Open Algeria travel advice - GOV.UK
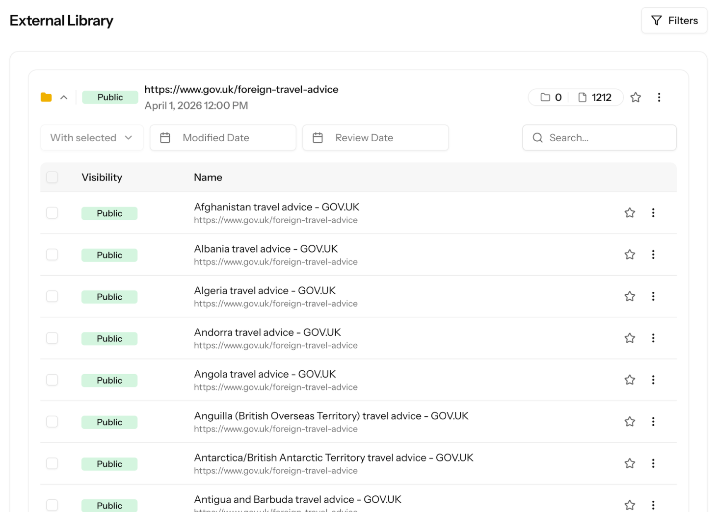 (x=265, y=290)
